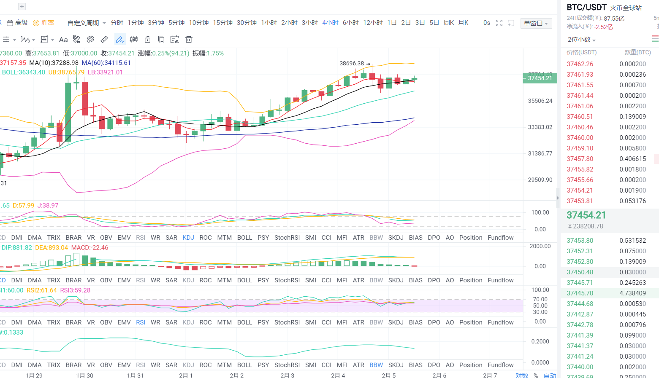Image resolution: width=659 pixels, height=378 pixels.
Task: Switch to the 1小时 timeframe
Action: click(x=269, y=23)
